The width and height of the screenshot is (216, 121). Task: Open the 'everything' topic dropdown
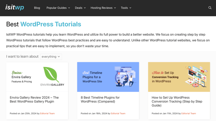[x=51, y=57]
